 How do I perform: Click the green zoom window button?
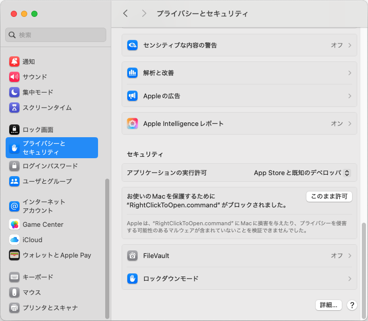tap(34, 14)
